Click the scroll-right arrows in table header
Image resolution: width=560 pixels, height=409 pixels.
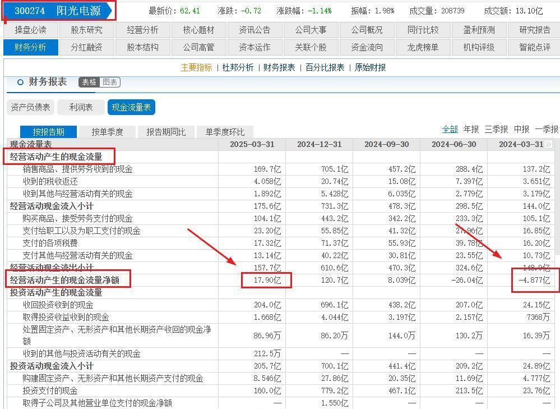pyautogui.click(x=548, y=145)
